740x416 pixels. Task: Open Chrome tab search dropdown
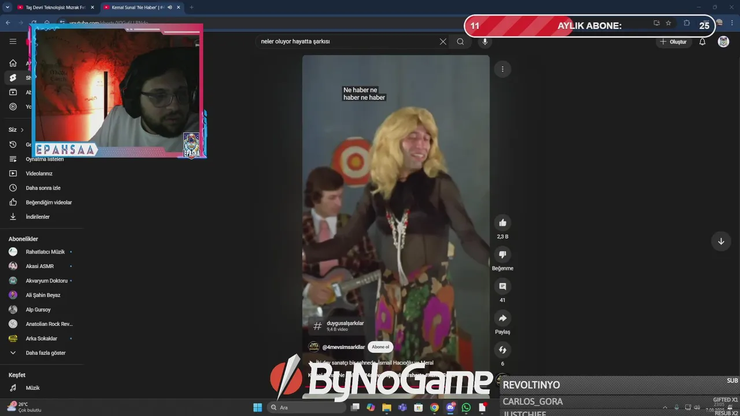(x=8, y=8)
